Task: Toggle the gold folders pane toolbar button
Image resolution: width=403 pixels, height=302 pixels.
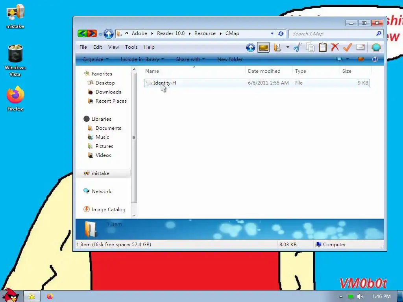Action: [263, 48]
